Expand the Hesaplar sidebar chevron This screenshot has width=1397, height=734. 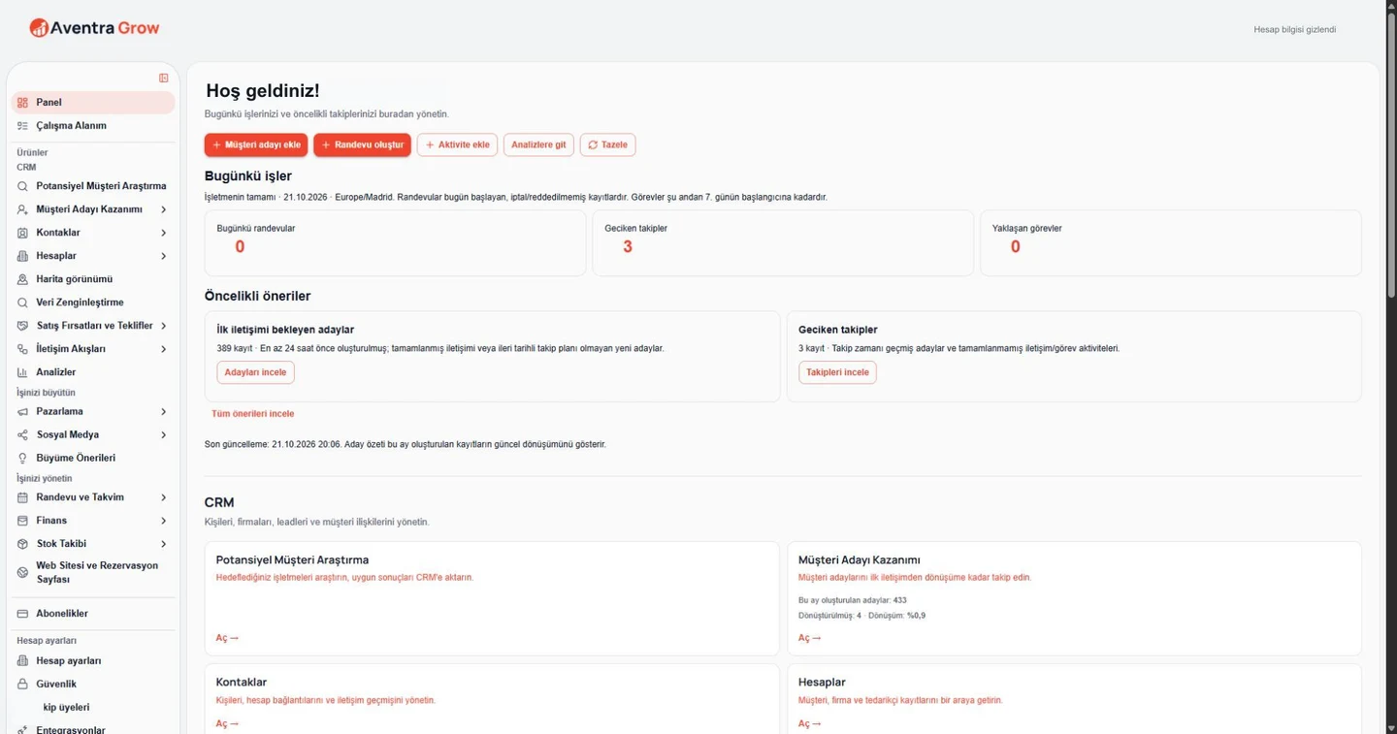point(163,256)
